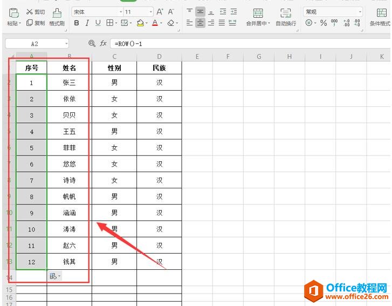
Task: Align text left horizontally
Action: click(189, 23)
